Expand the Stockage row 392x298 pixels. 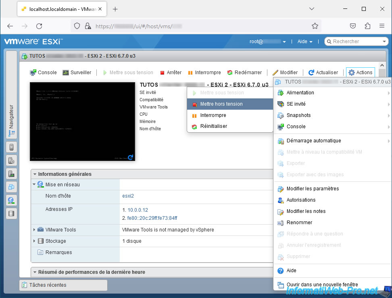(34, 241)
